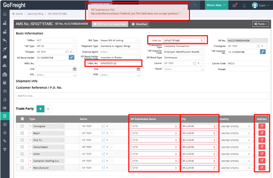Check the Manufacturer row checkbox
The image size is (273, 178).
click(x=22, y=168)
